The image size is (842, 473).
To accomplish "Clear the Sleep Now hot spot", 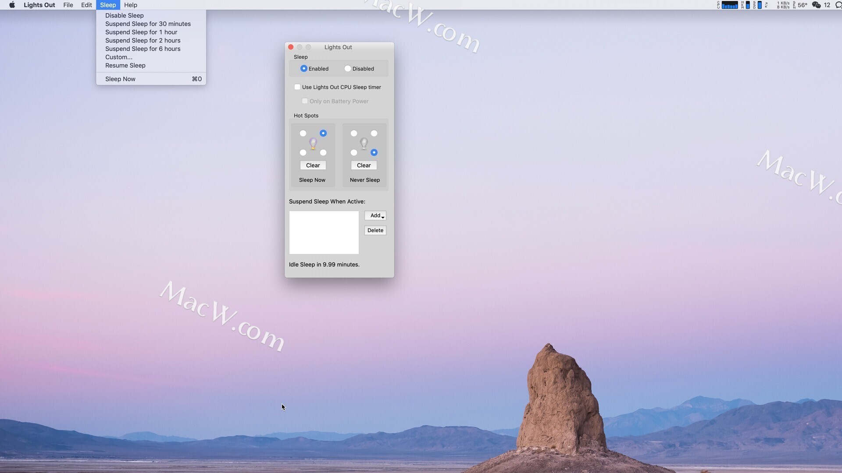I will [x=313, y=165].
